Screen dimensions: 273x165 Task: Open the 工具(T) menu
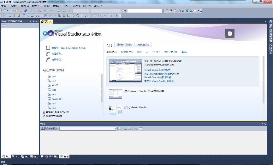(x=67, y=6)
